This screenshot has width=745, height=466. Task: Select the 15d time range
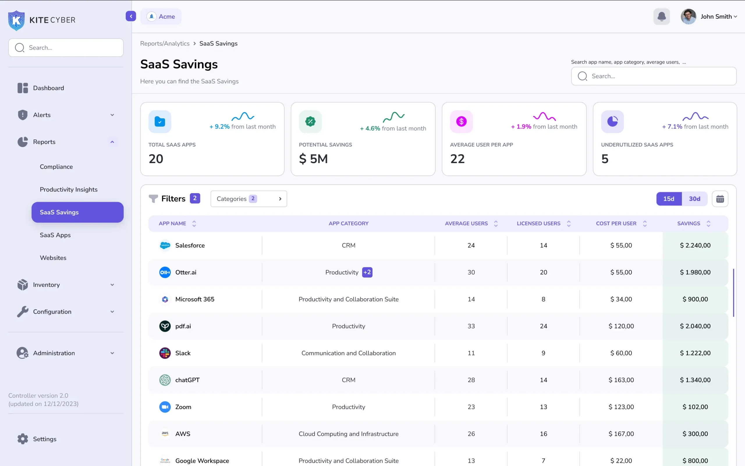[669, 199]
